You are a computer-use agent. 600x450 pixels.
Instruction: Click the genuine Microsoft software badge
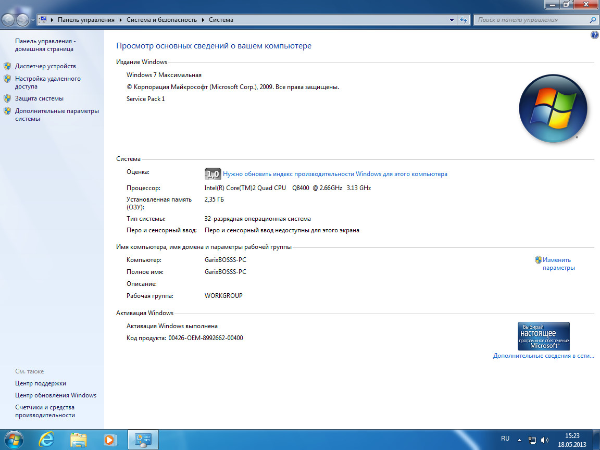(x=543, y=336)
